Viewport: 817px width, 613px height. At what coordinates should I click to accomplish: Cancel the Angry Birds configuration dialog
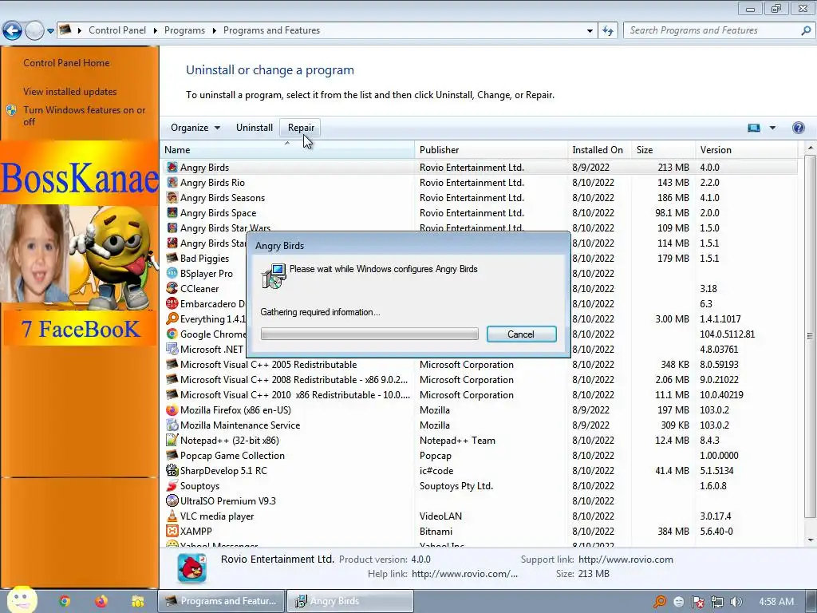point(521,334)
